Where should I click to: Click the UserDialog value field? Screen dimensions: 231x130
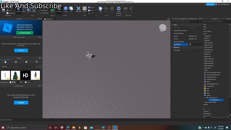coord(195,44)
